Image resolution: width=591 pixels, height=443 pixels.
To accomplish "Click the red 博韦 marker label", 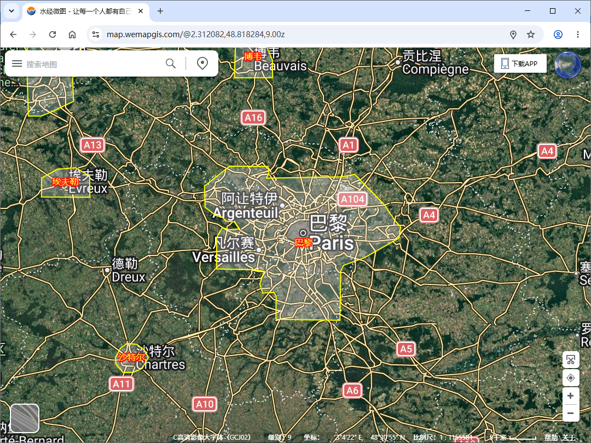I will (x=252, y=56).
